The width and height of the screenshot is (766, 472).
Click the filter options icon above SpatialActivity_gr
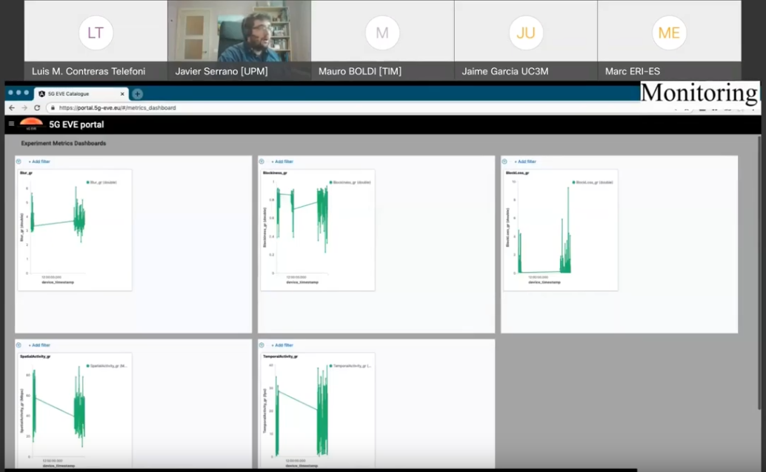[x=20, y=345]
